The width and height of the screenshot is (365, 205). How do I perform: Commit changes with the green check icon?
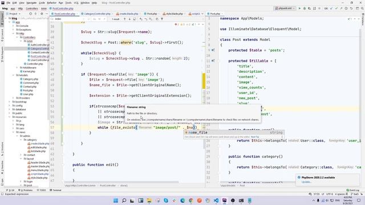click(x=336, y=9)
